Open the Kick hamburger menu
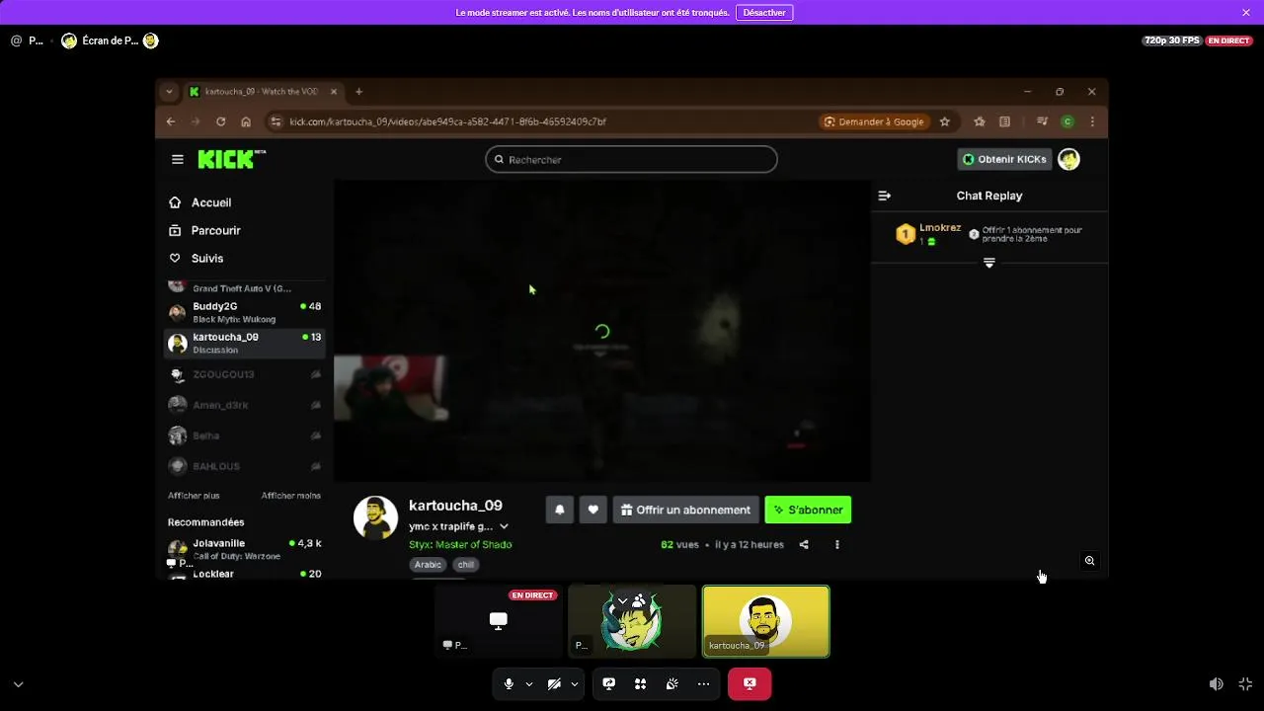The image size is (1264, 711). [178, 159]
